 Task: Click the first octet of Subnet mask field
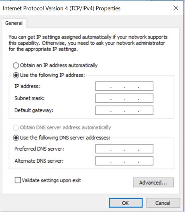103,98
